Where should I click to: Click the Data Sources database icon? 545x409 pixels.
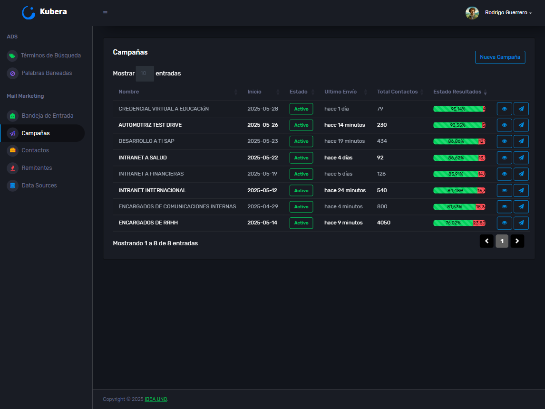pyautogui.click(x=12, y=186)
